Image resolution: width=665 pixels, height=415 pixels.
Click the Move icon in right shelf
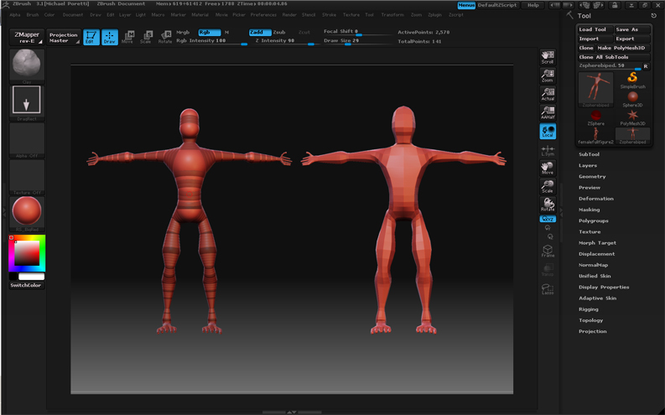tap(548, 169)
